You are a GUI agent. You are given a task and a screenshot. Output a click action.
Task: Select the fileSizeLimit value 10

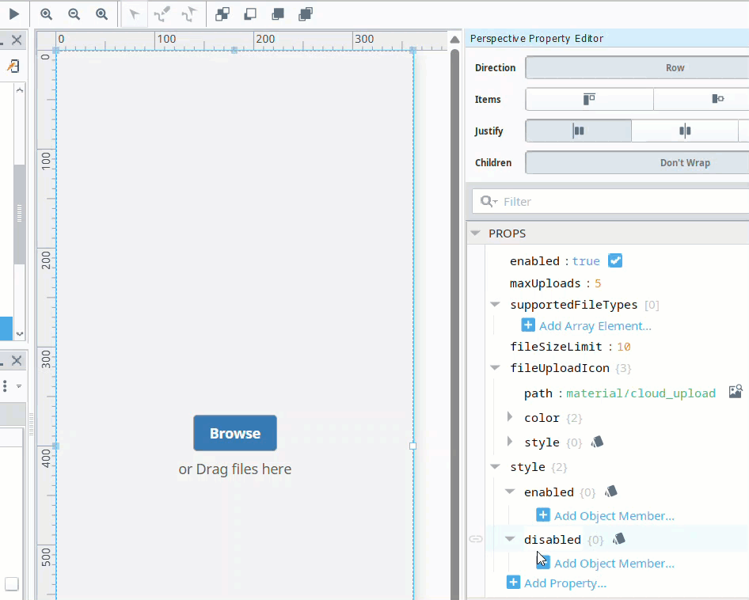point(623,347)
